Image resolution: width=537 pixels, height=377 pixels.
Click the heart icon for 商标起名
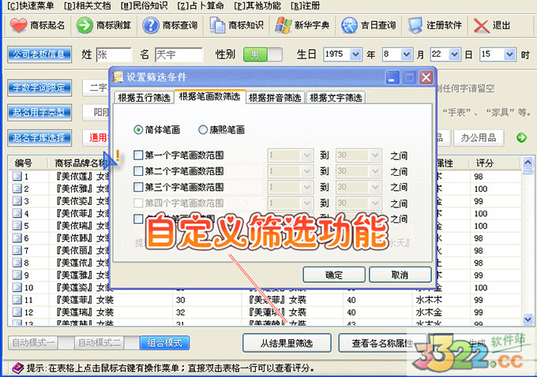click(18, 25)
